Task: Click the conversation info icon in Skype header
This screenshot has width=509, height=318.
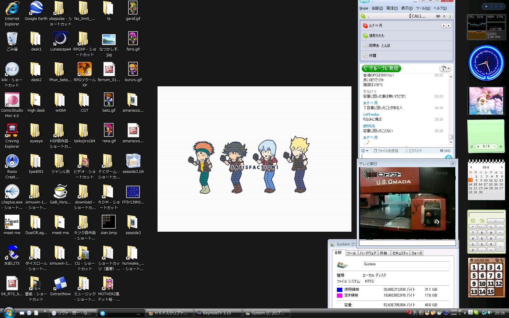Action: pyautogui.click(x=450, y=16)
